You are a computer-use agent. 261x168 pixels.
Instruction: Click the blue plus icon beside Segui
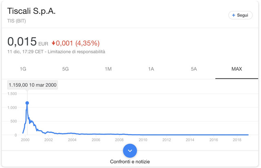point(234,15)
